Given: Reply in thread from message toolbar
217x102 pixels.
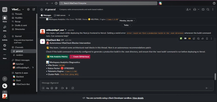Looking at the screenshot, I should (198, 38).
